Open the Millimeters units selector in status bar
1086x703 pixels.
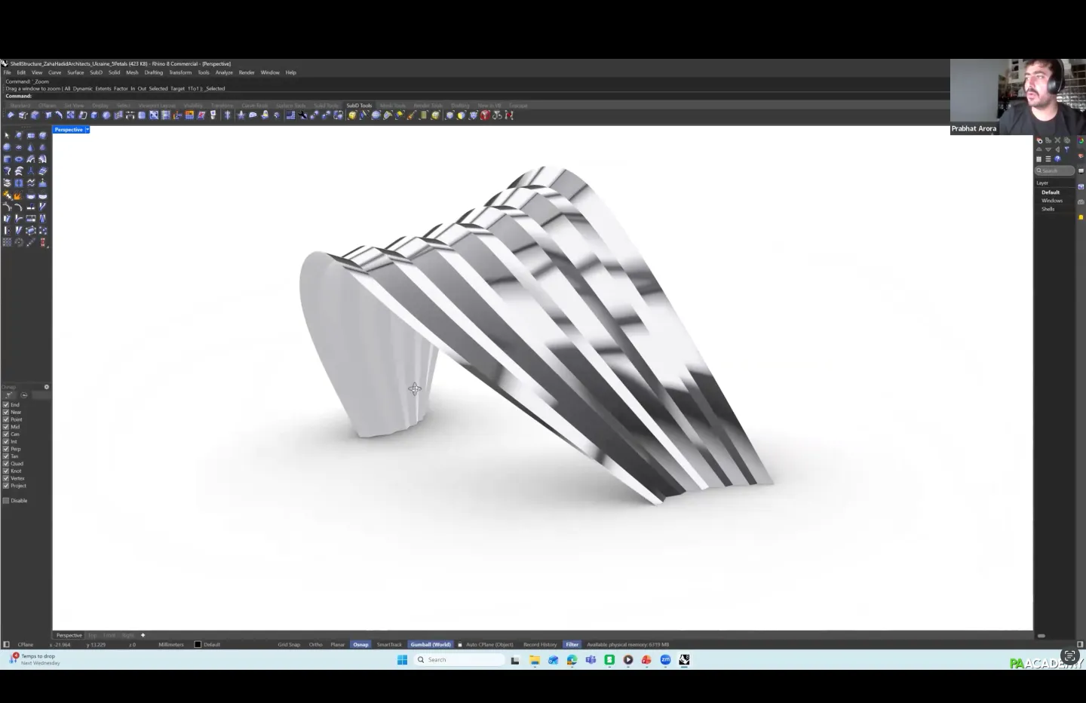point(171,645)
